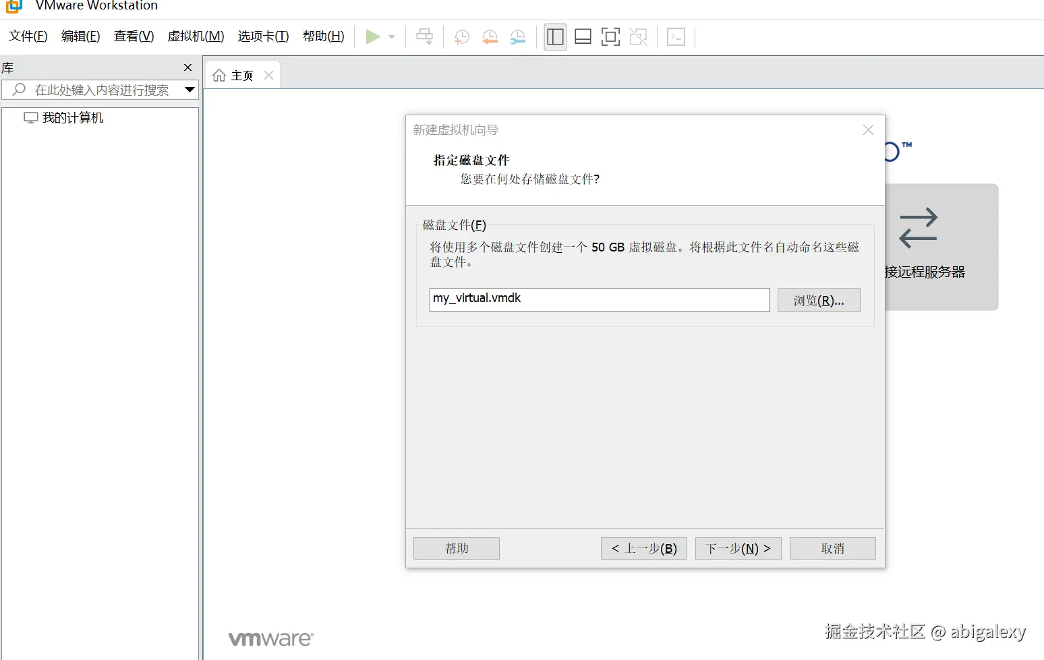Click the 下一步(N) button

[738, 548]
